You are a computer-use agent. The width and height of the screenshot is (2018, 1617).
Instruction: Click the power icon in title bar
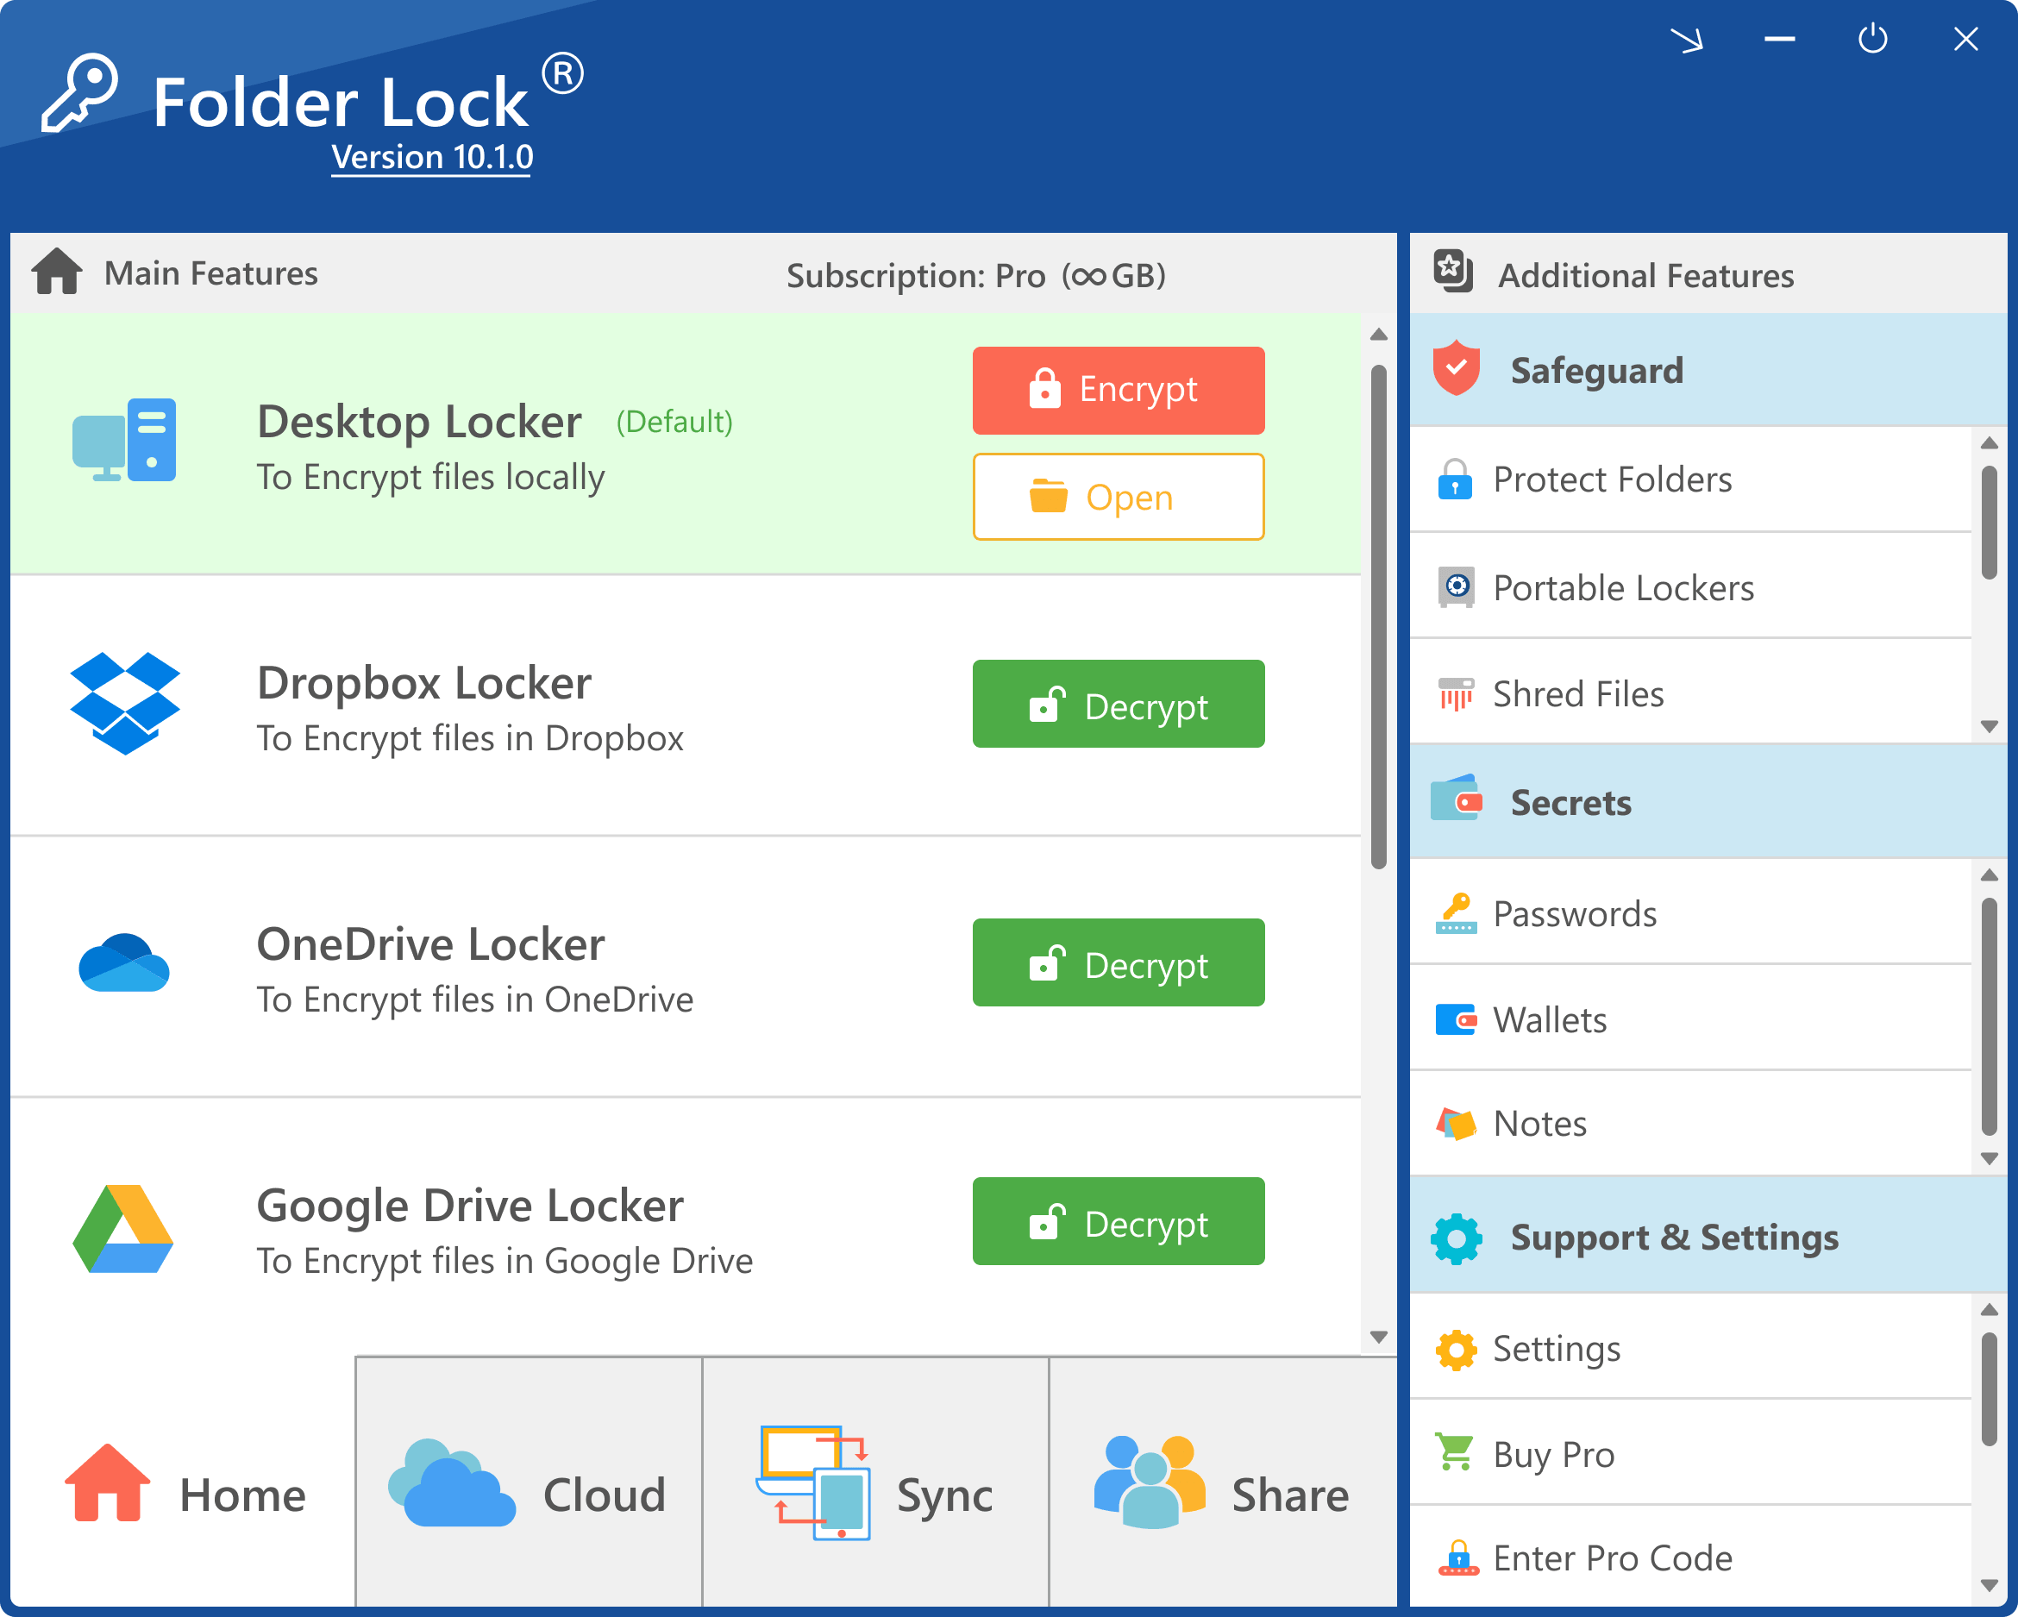point(1872,38)
